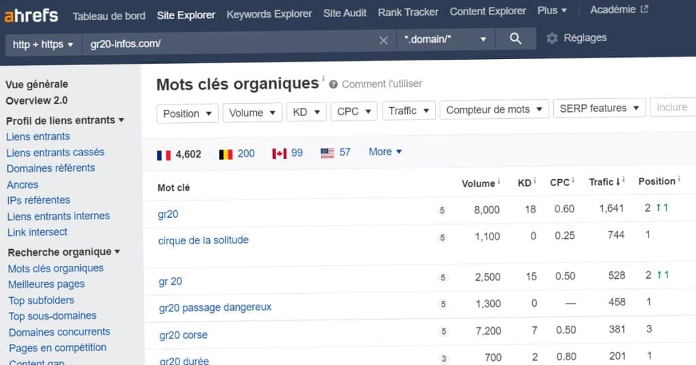Open Site Audit tab
The width and height of the screenshot is (696, 365).
pos(345,14)
